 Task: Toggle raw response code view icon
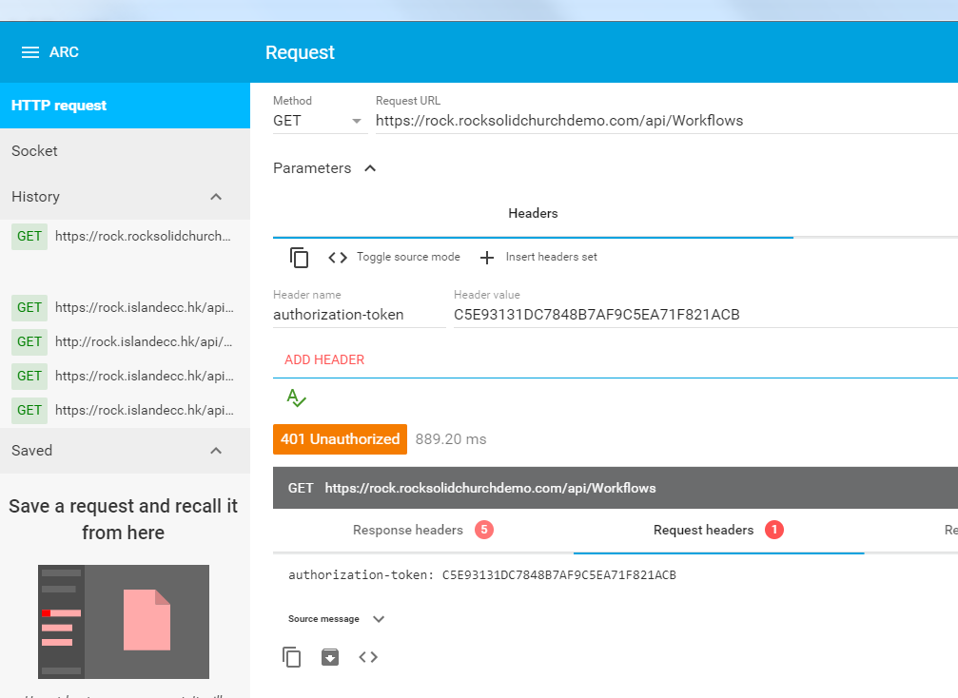click(x=368, y=657)
